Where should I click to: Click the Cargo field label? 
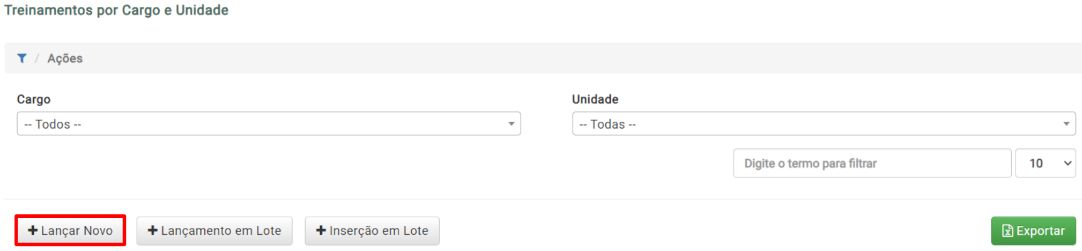34,99
